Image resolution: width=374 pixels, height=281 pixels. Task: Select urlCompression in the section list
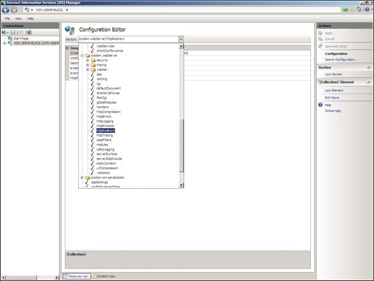[107, 168]
